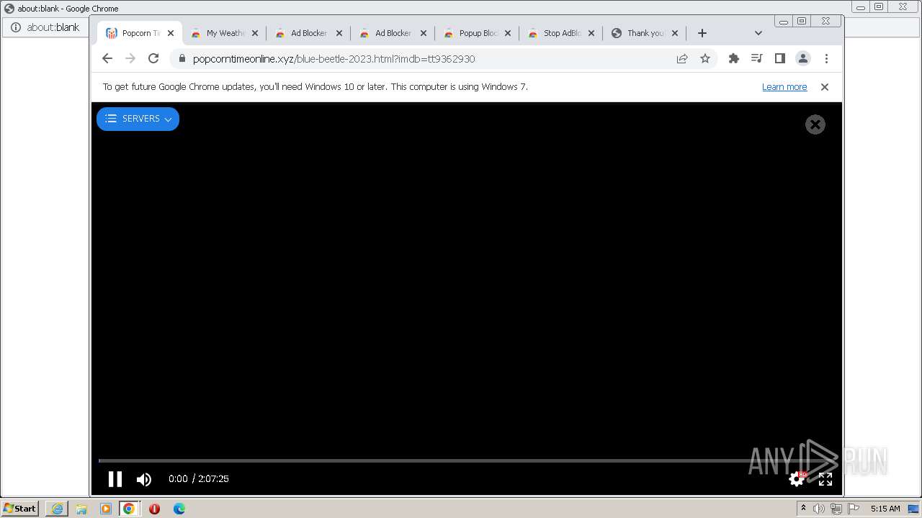
Task: Go back to previous page
Action: [x=107, y=59]
